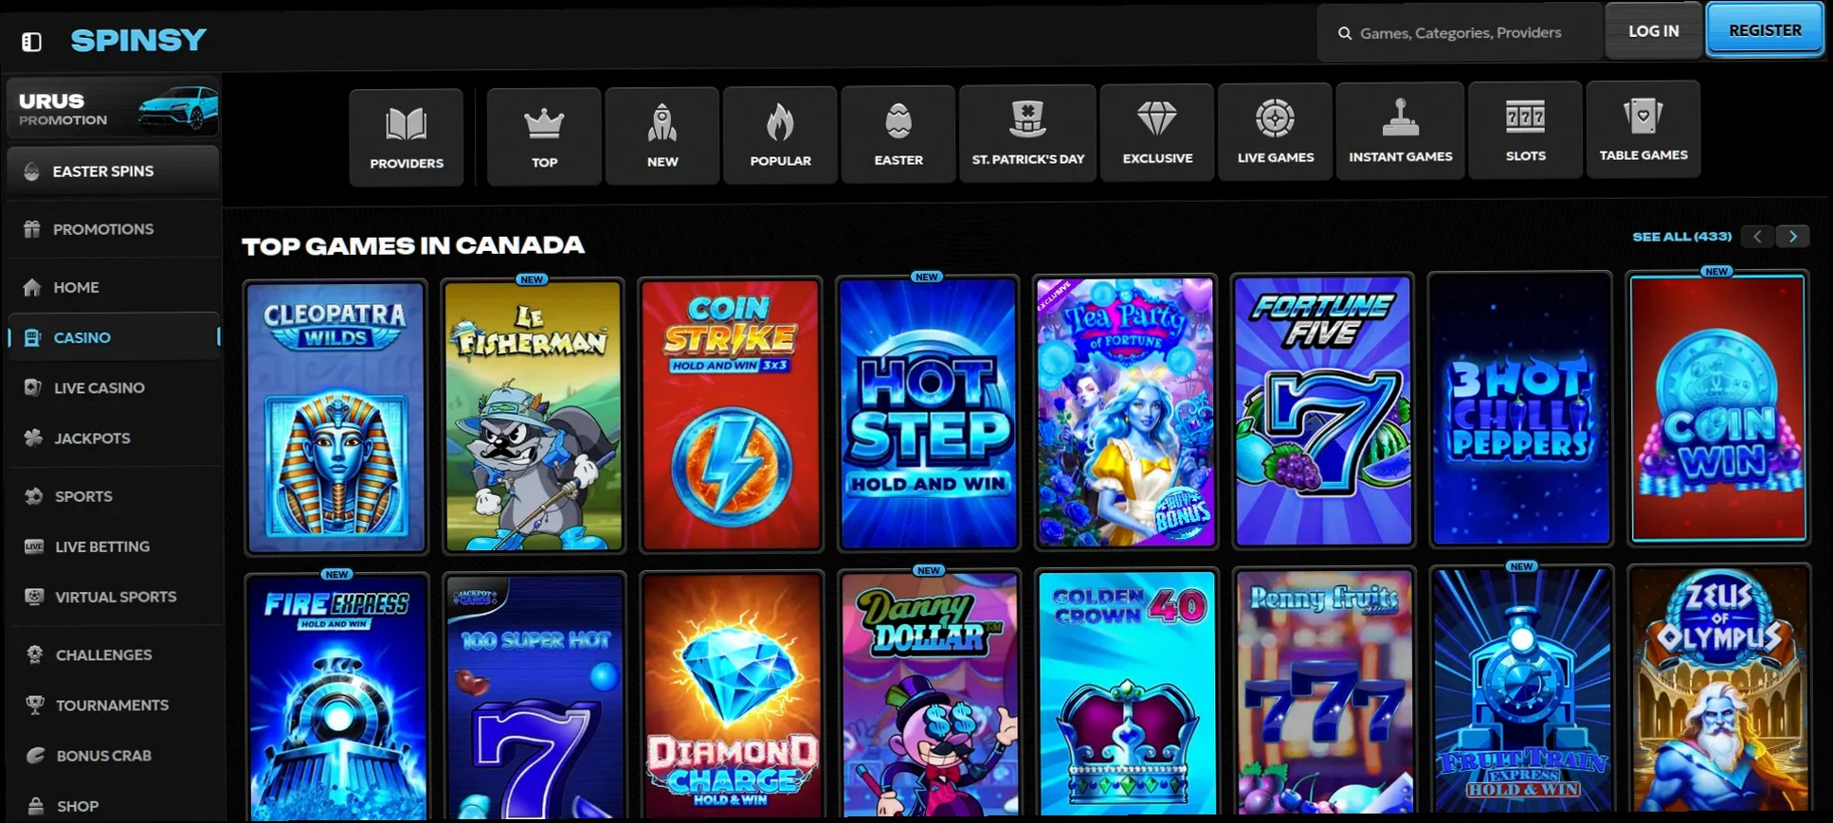Screen dimensions: 1833x823
Task: Open the Spinsy logo home link
Action: coord(138,40)
